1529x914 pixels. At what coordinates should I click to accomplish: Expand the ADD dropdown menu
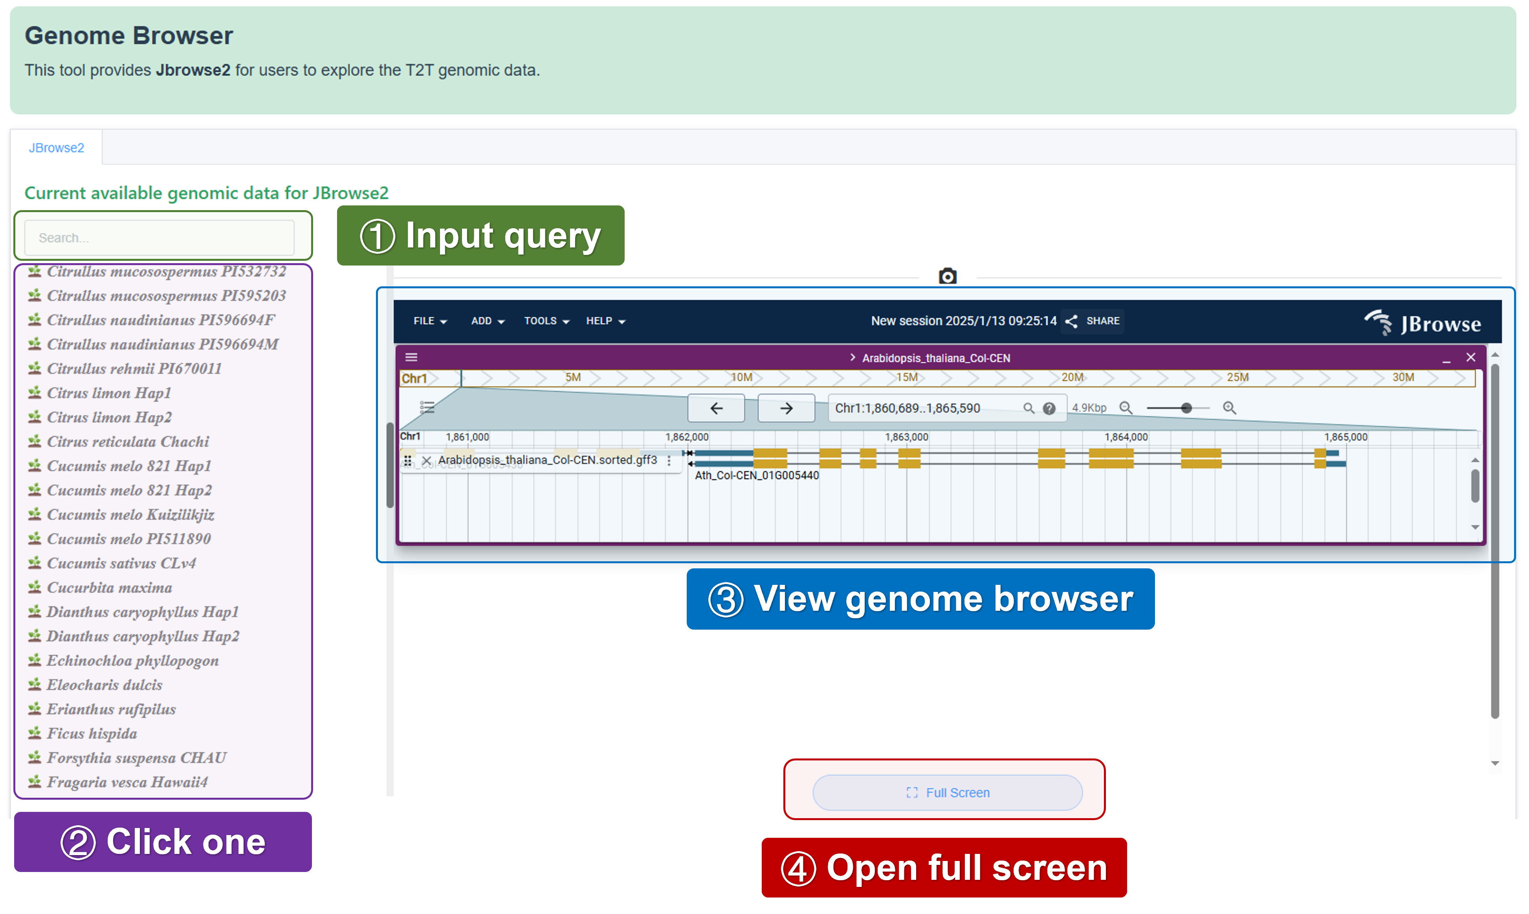tap(487, 321)
